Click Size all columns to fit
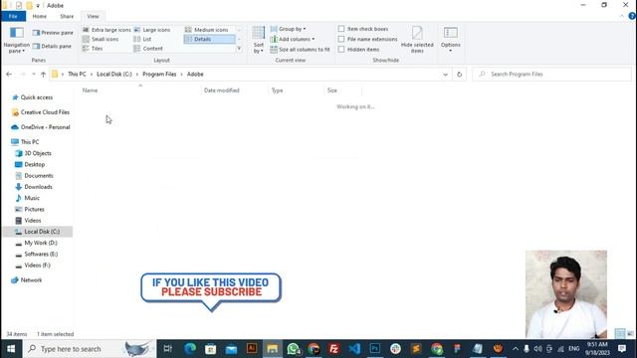This screenshot has height=358, width=637. pyautogui.click(x=301, y=49)
